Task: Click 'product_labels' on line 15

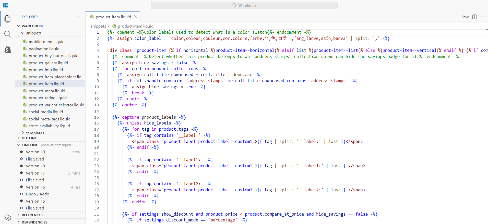Action: pyautogui.click(x=159, y=117)
